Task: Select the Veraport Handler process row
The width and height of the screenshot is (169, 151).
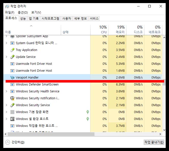Action: click(x=83, y=77)
